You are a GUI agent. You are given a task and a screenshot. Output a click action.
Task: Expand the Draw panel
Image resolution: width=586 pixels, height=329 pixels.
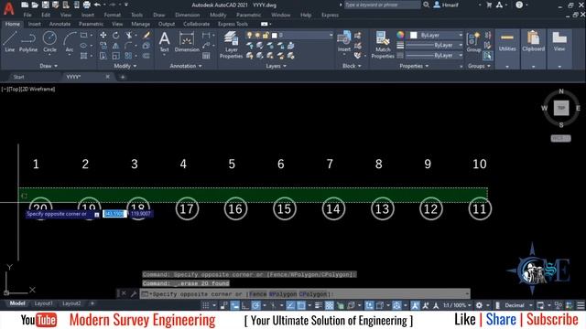pyautogui.click(x=49, y=66)
